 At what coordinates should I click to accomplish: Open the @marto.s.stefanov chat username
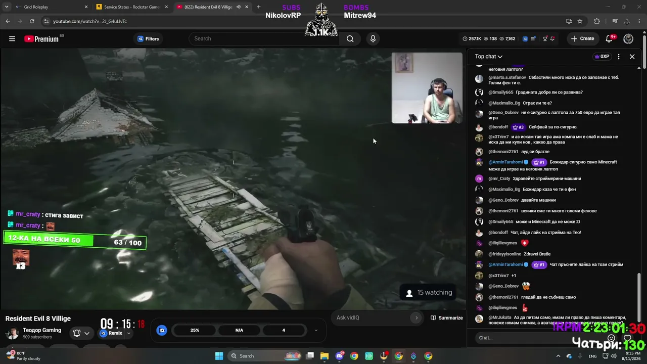pos(507,77)
